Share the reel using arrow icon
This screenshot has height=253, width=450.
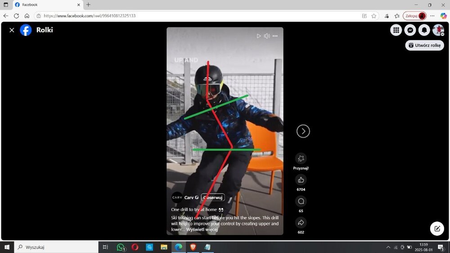click(x=301, y=222)
